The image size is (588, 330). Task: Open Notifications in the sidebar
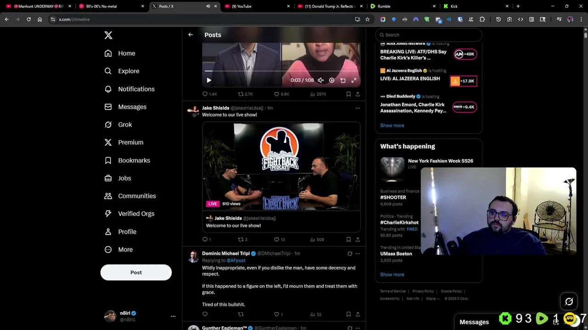(x=130, y=89)
